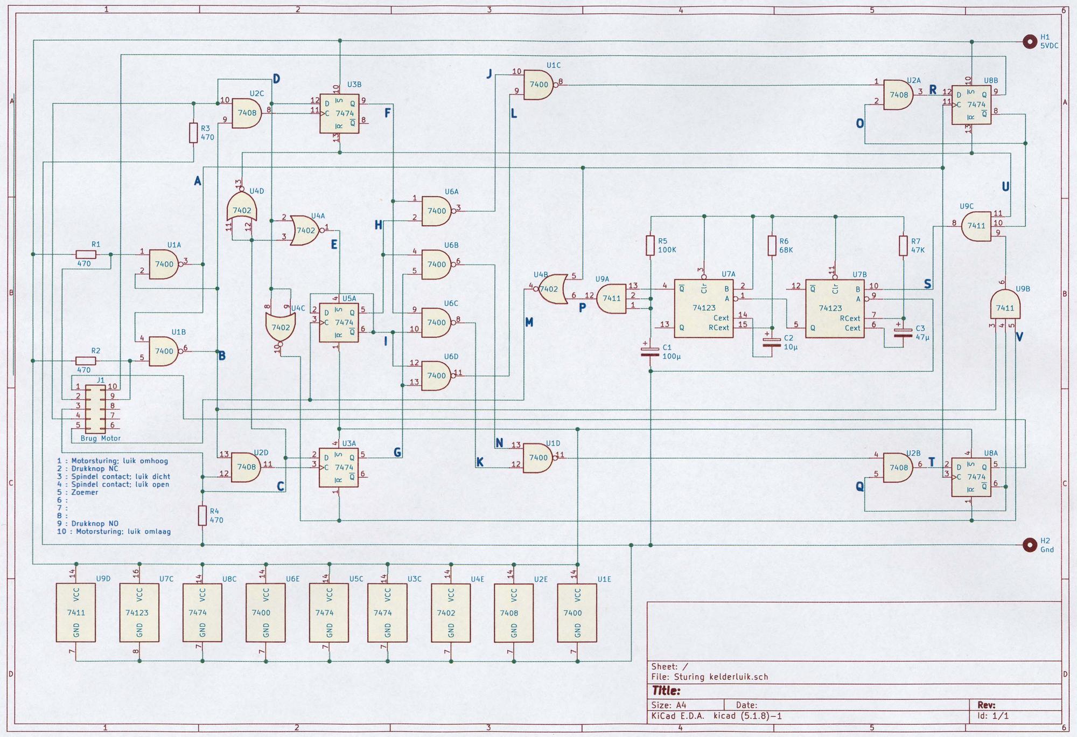Select the U9B 7411 AND gate
This screenshot has width=1077, height=737.
[x=1005, y=304]
